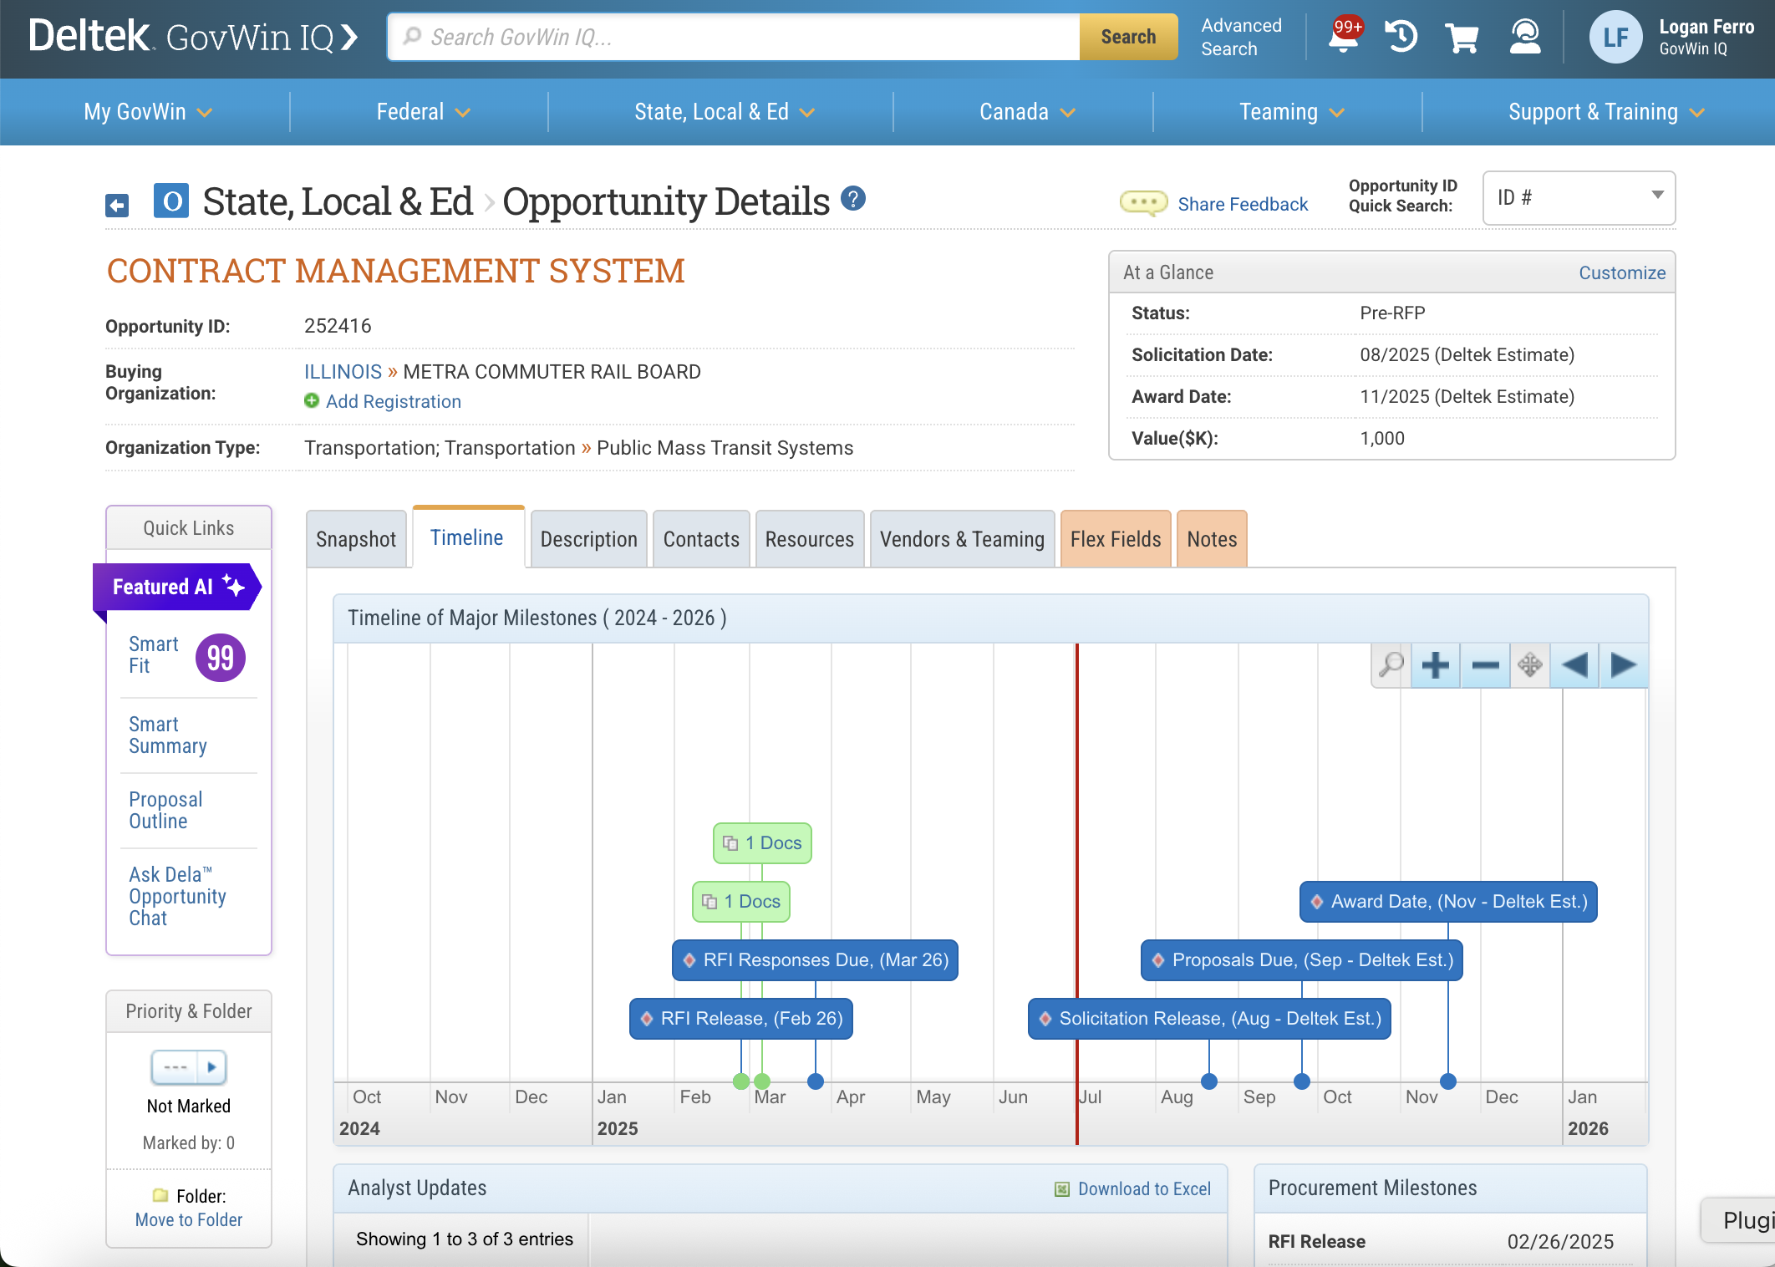Click the LF user avatar
This screenshot has width=1775, height=1267.
coord(1615,37)
